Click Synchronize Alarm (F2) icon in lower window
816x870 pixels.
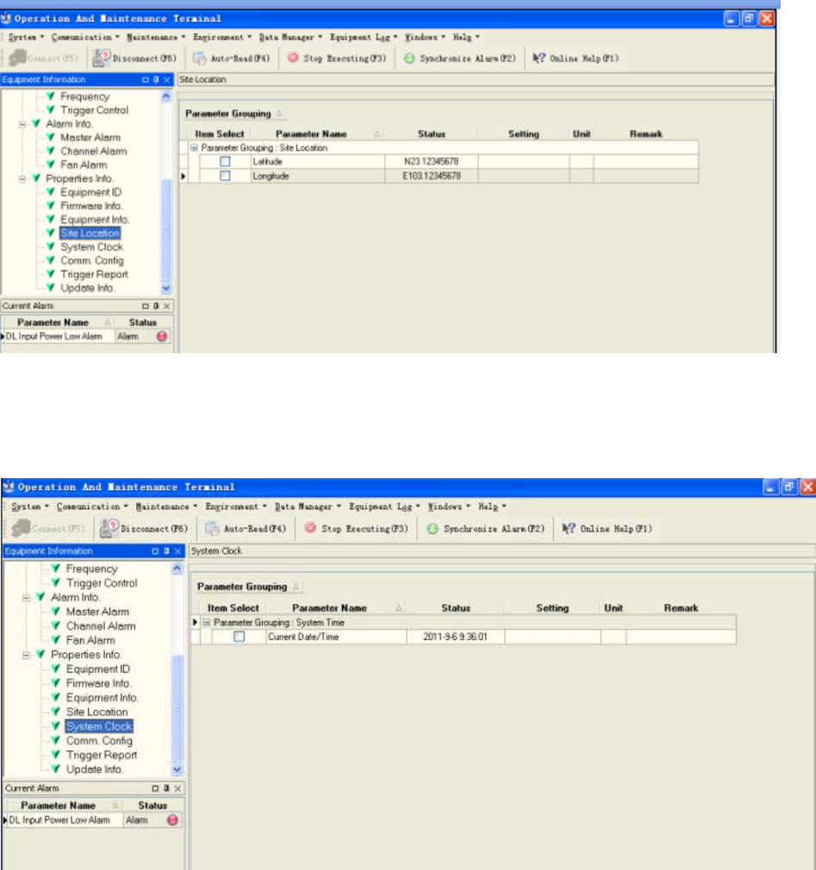(433, 529)
